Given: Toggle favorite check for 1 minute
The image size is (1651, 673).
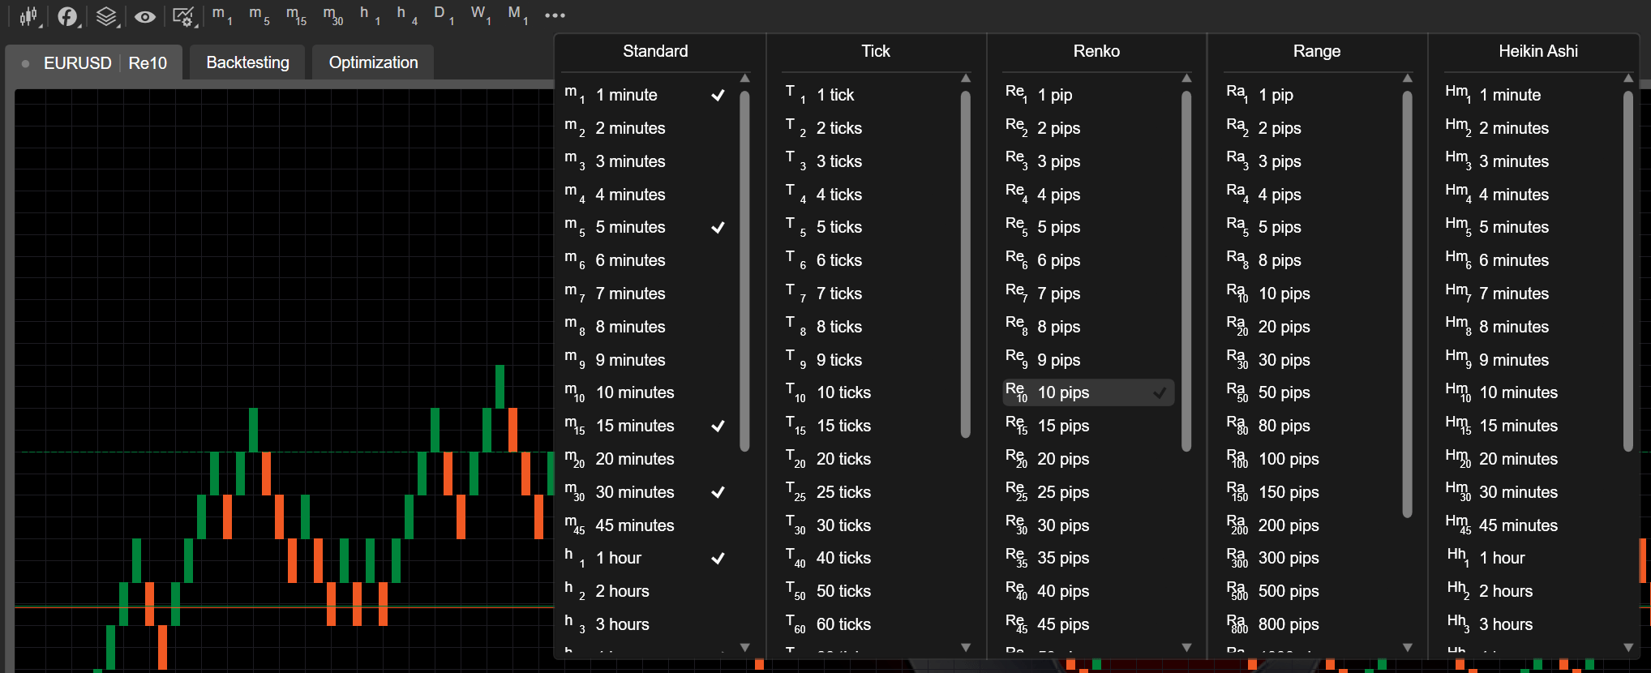Looking at the screenshot, I should click(718, 95).
